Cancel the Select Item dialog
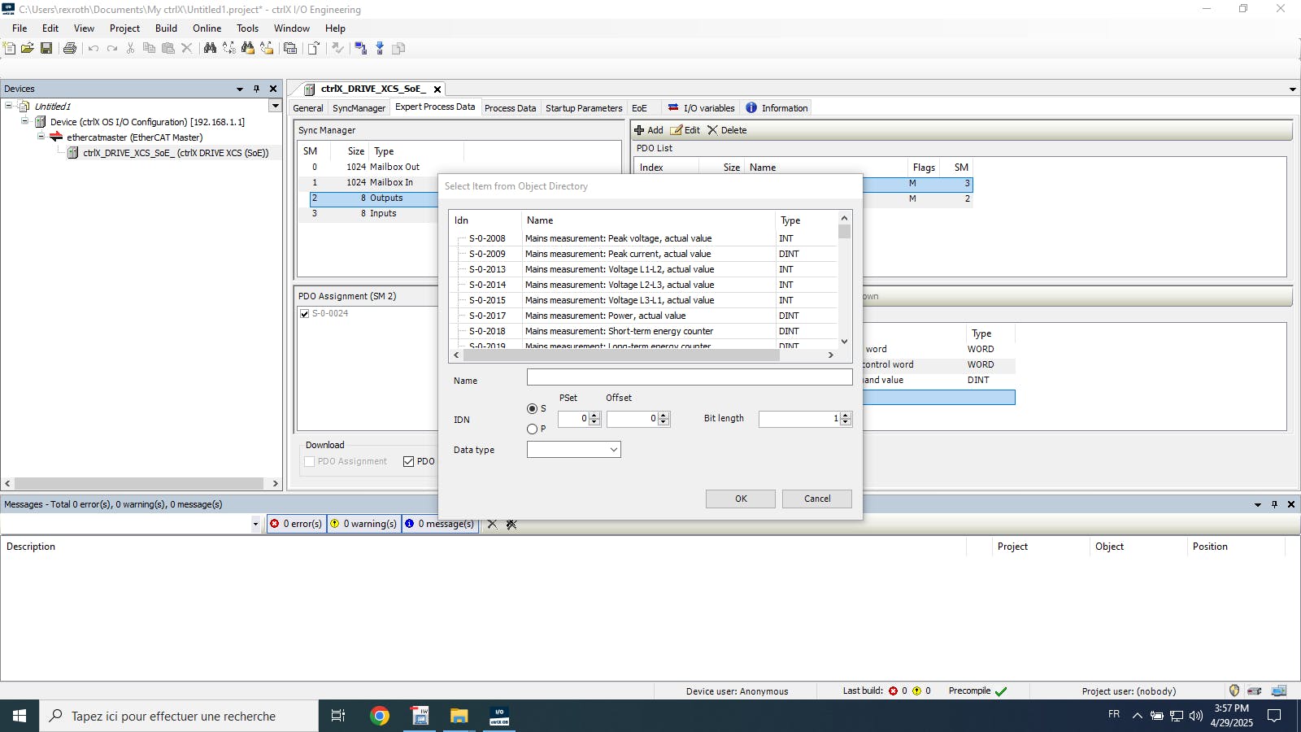This screenshot has width=1301, height=732. [816, 499]
